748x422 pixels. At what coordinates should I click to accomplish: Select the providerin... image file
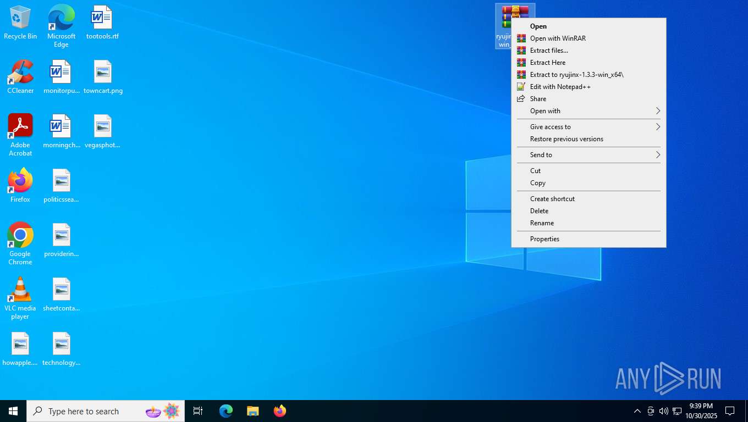pyautogui.click(x=61, y=240)
